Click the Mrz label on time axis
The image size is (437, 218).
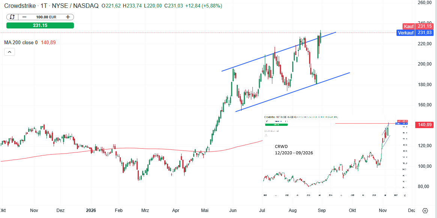[x=145, y=210]
